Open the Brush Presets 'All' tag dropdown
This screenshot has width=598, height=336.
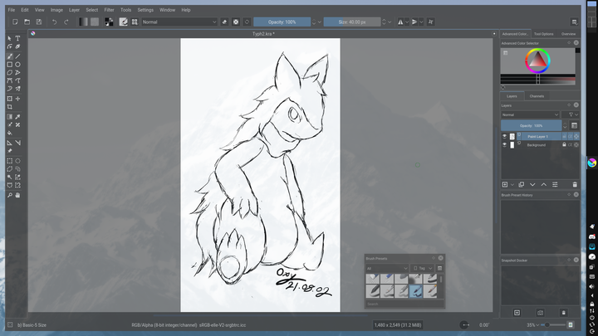[387, 268]
